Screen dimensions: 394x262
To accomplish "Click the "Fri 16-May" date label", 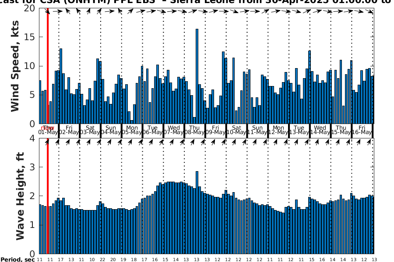I will [362, 130].
